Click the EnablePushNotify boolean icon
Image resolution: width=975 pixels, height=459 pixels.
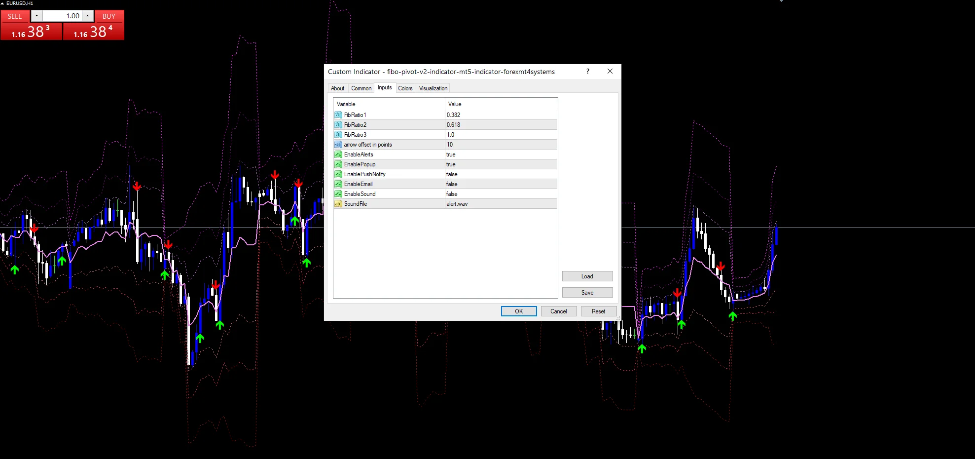pyautogui.click(x=338, y=174)
